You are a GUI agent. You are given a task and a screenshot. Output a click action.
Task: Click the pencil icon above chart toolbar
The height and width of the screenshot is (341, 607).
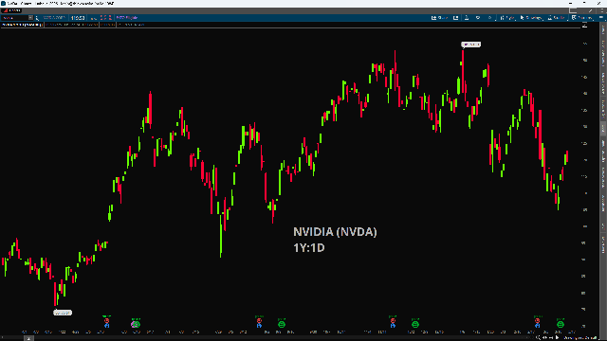[x=590, y=10]
